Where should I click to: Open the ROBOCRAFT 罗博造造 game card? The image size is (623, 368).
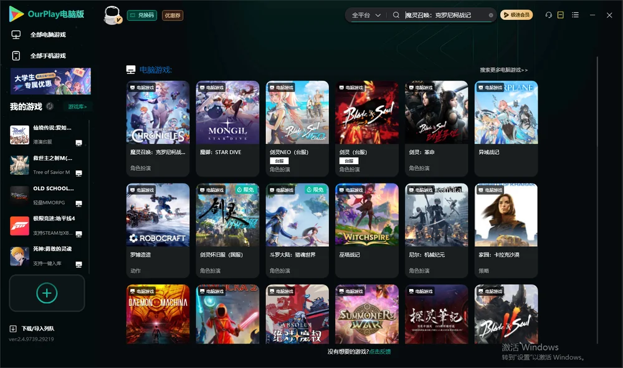(x=158, y=231)
